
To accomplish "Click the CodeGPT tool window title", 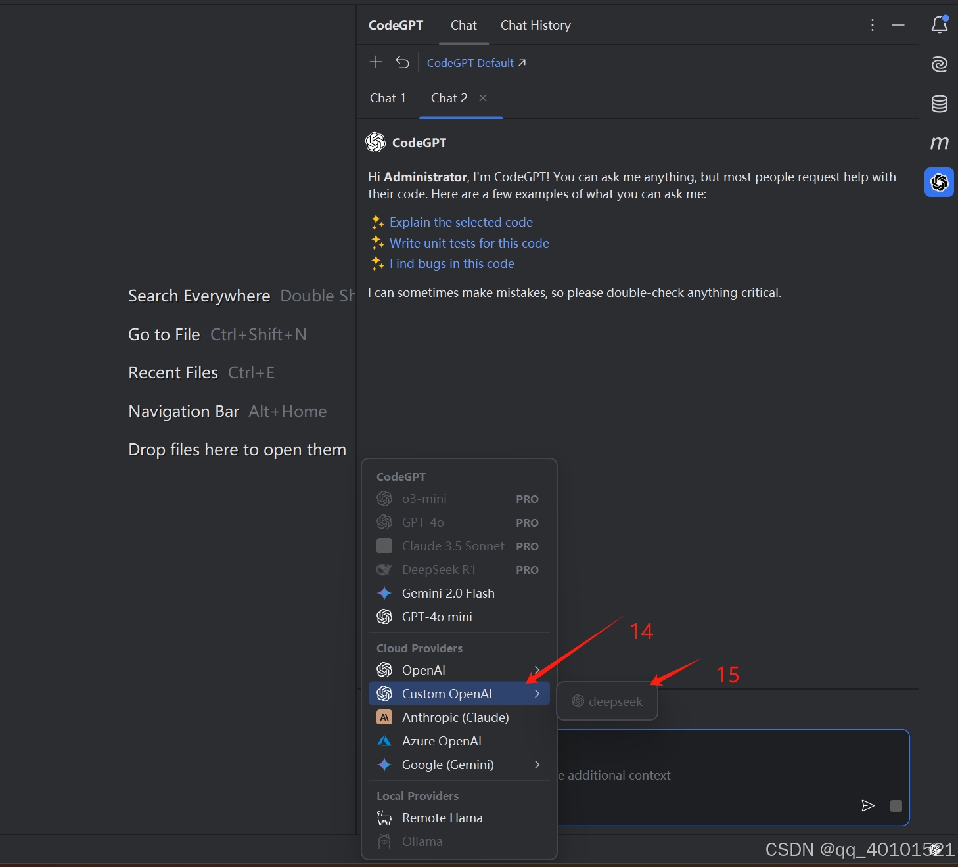I will click(x=396, y=25).
